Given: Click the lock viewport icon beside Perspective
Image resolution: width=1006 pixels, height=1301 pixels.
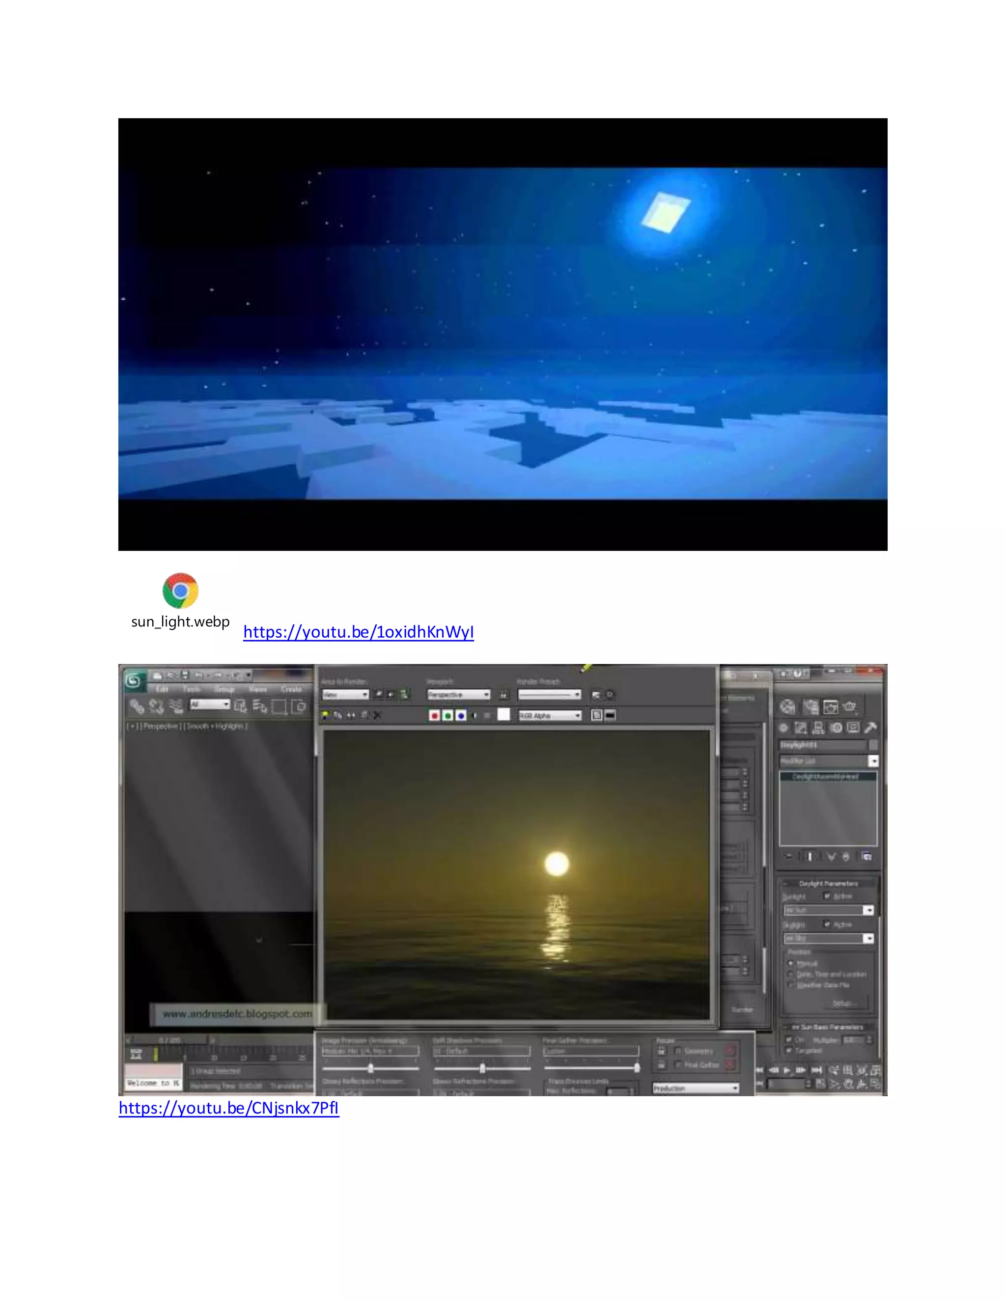Looking at the screenshot, I should [x=503, y=695].
